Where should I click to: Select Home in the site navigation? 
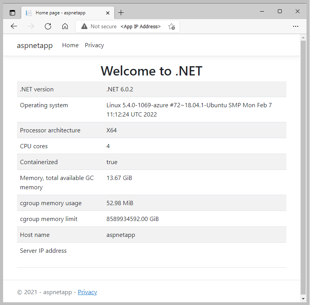pyautogui.click(x=70, y=45)
